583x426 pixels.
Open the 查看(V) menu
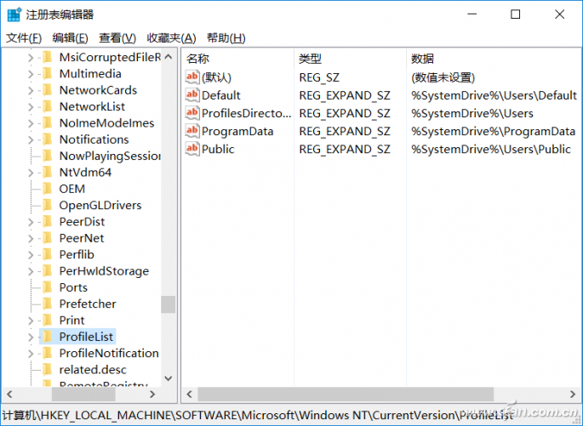pos(117,38)
